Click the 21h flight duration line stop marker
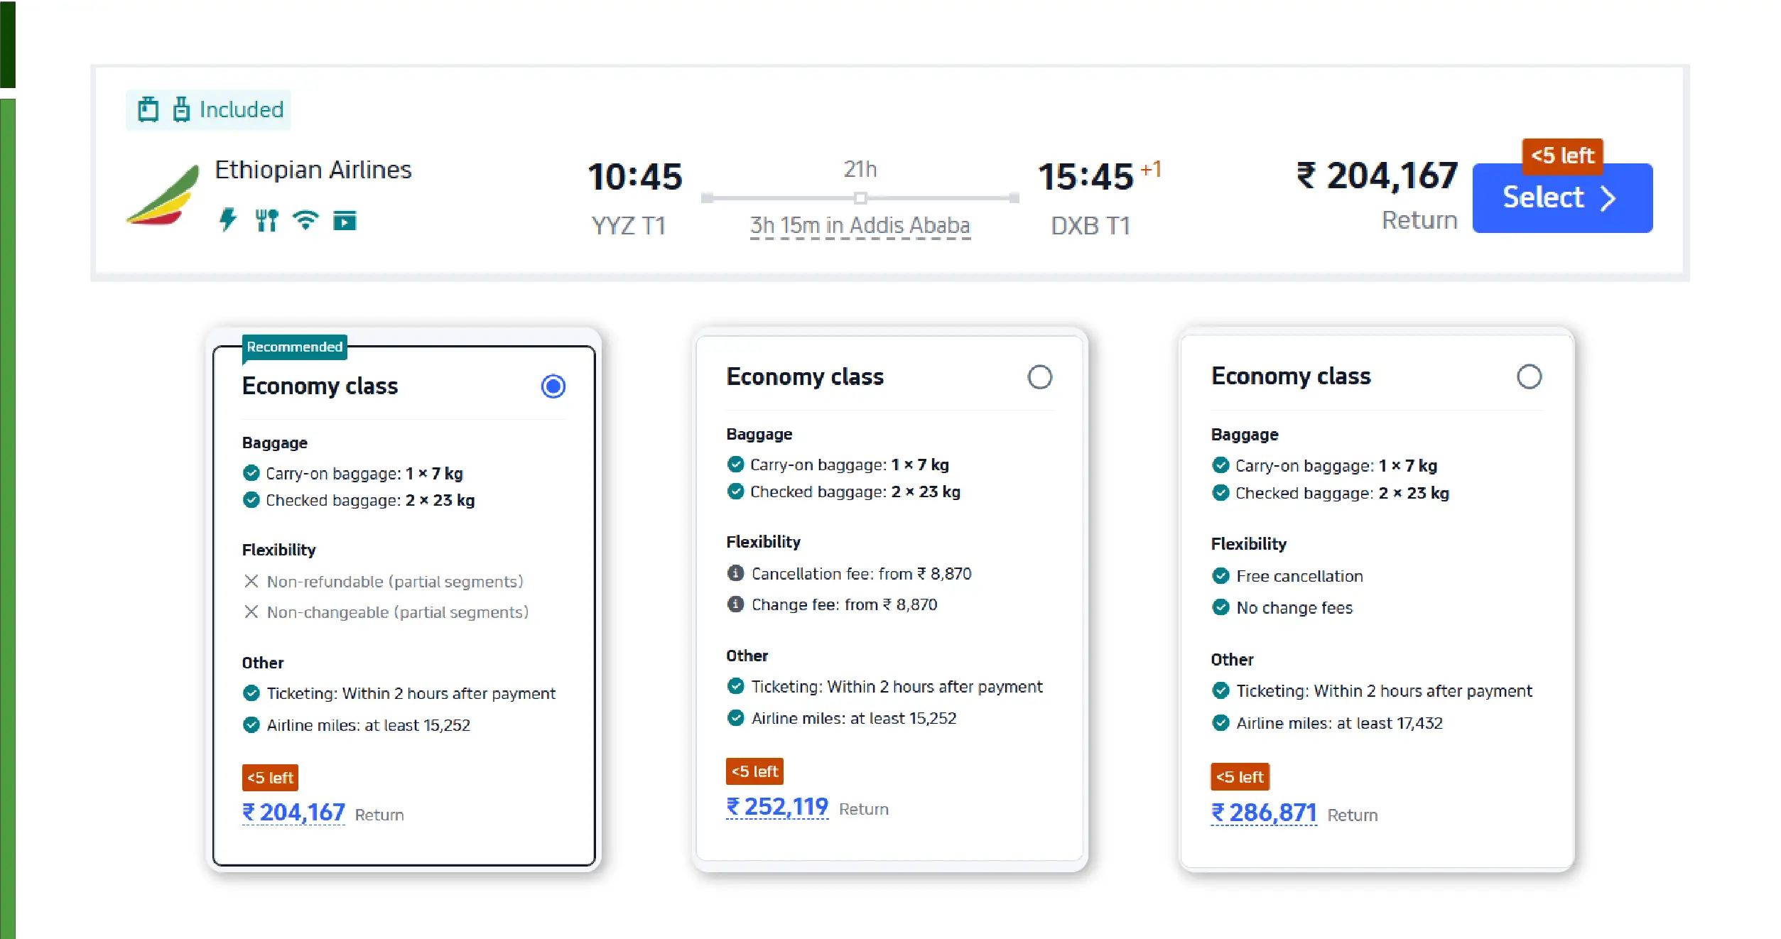Viewport: 1781px width, 939px height. point(860,198)
